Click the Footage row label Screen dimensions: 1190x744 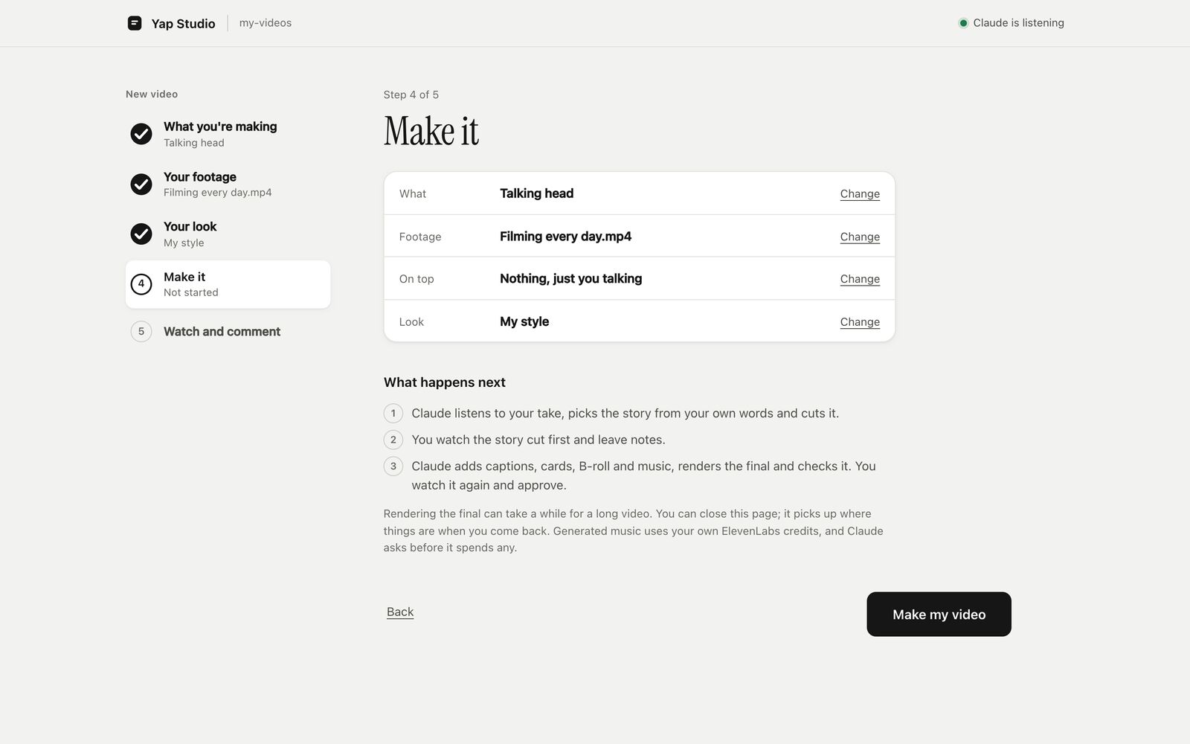(420, 237)
